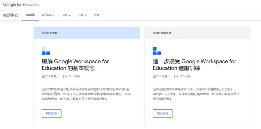Expand the 產品指南 dropdown menu
Image resolution: width=261 pixels, height=129 pixels.
pyautogui.click(x=48, y=15)
